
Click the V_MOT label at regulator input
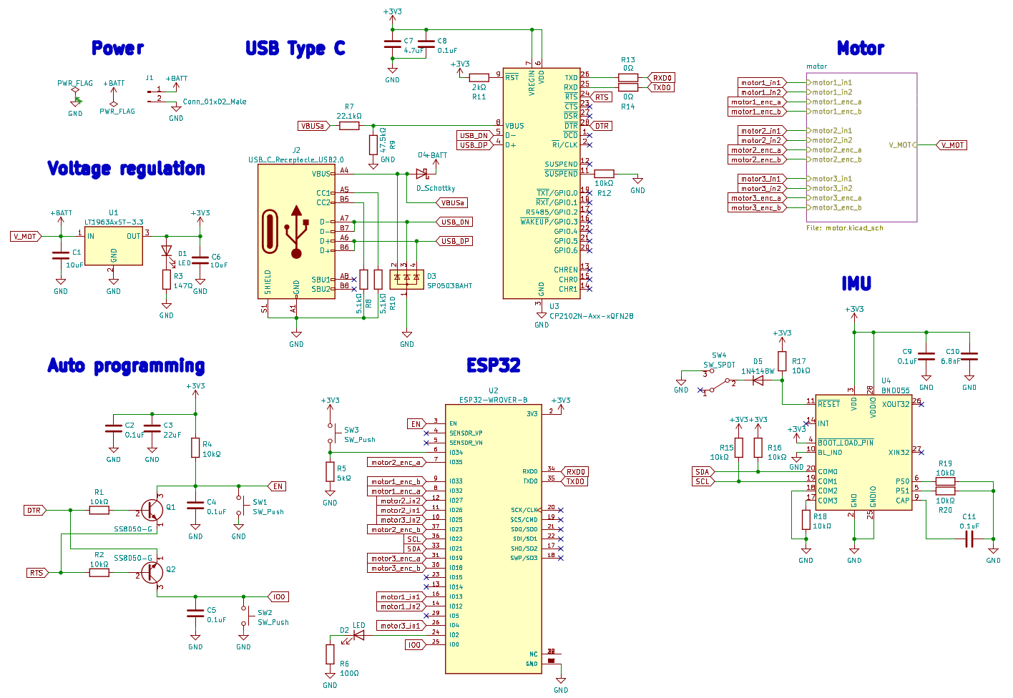(x=26, y=236)
